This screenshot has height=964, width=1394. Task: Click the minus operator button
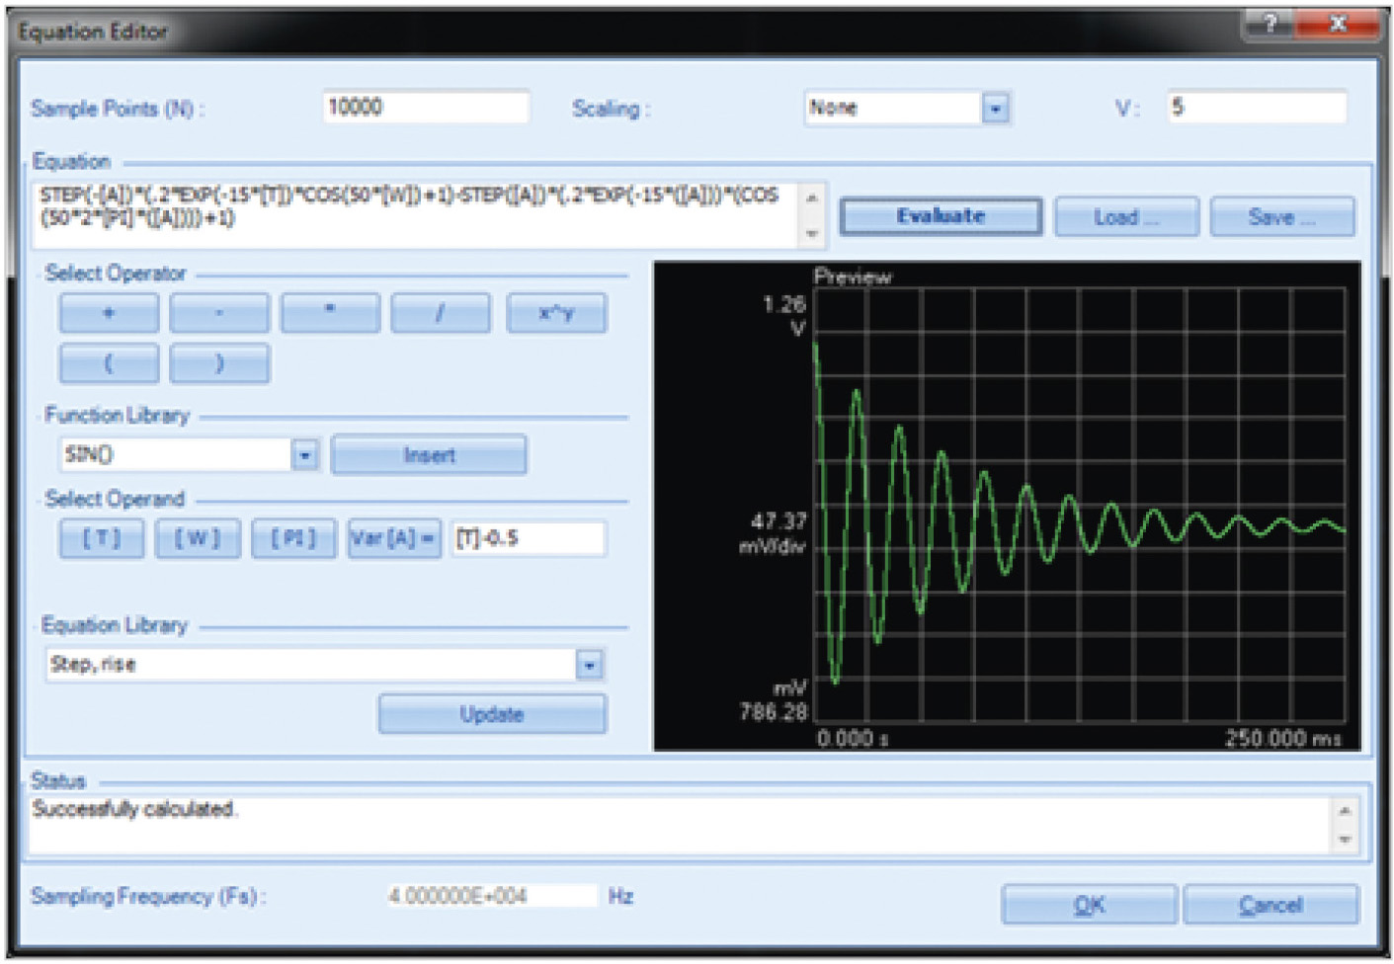[x=218, y=313]
